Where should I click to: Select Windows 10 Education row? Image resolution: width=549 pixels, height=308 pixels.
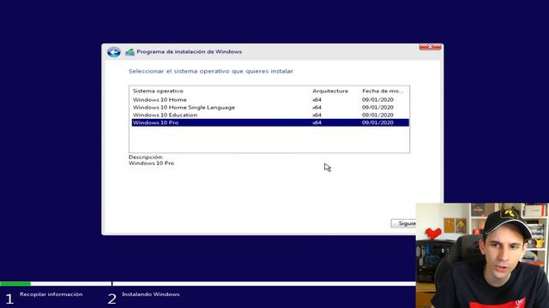[x=270, y=115]
